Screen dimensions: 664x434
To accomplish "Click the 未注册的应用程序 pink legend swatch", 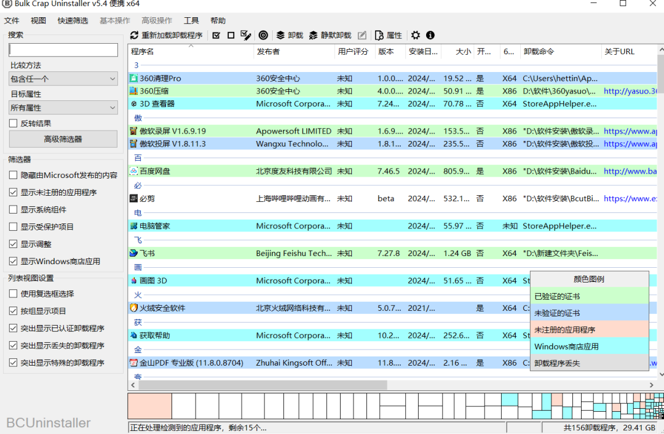I will [590, 330].
